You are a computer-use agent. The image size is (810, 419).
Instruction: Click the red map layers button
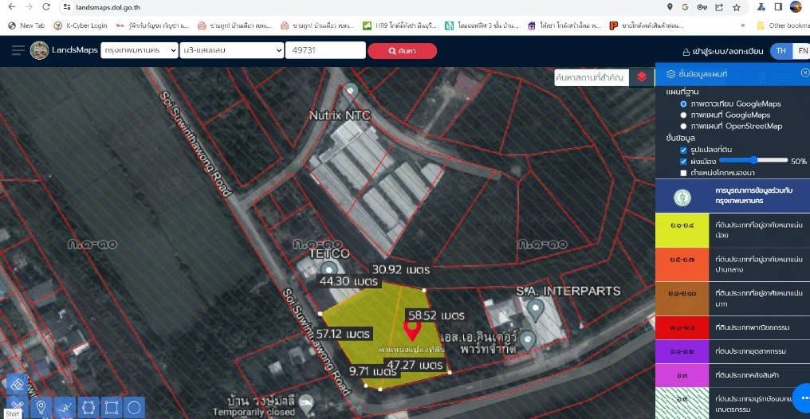(642, 77)
